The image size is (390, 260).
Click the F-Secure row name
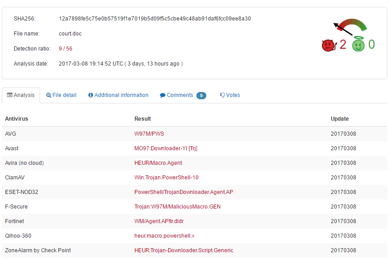pyautogui.click(x=16, y=207)
